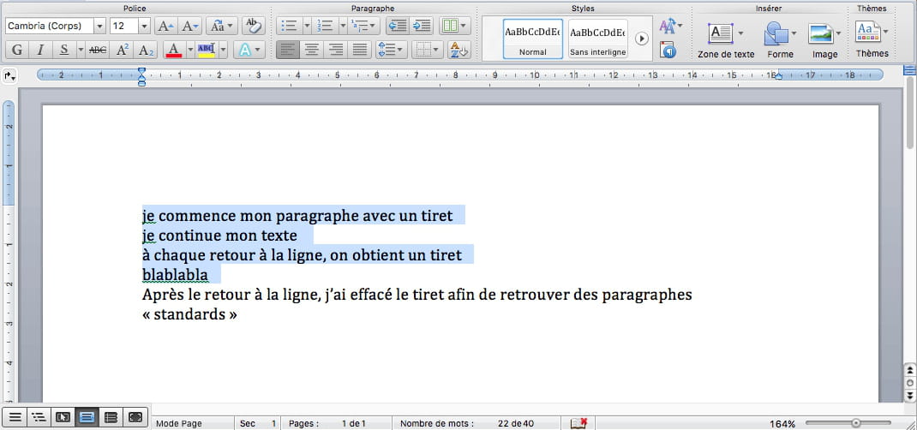Click the increase font size icon
The width and height of the screenshot is (917, 430).
165,27
